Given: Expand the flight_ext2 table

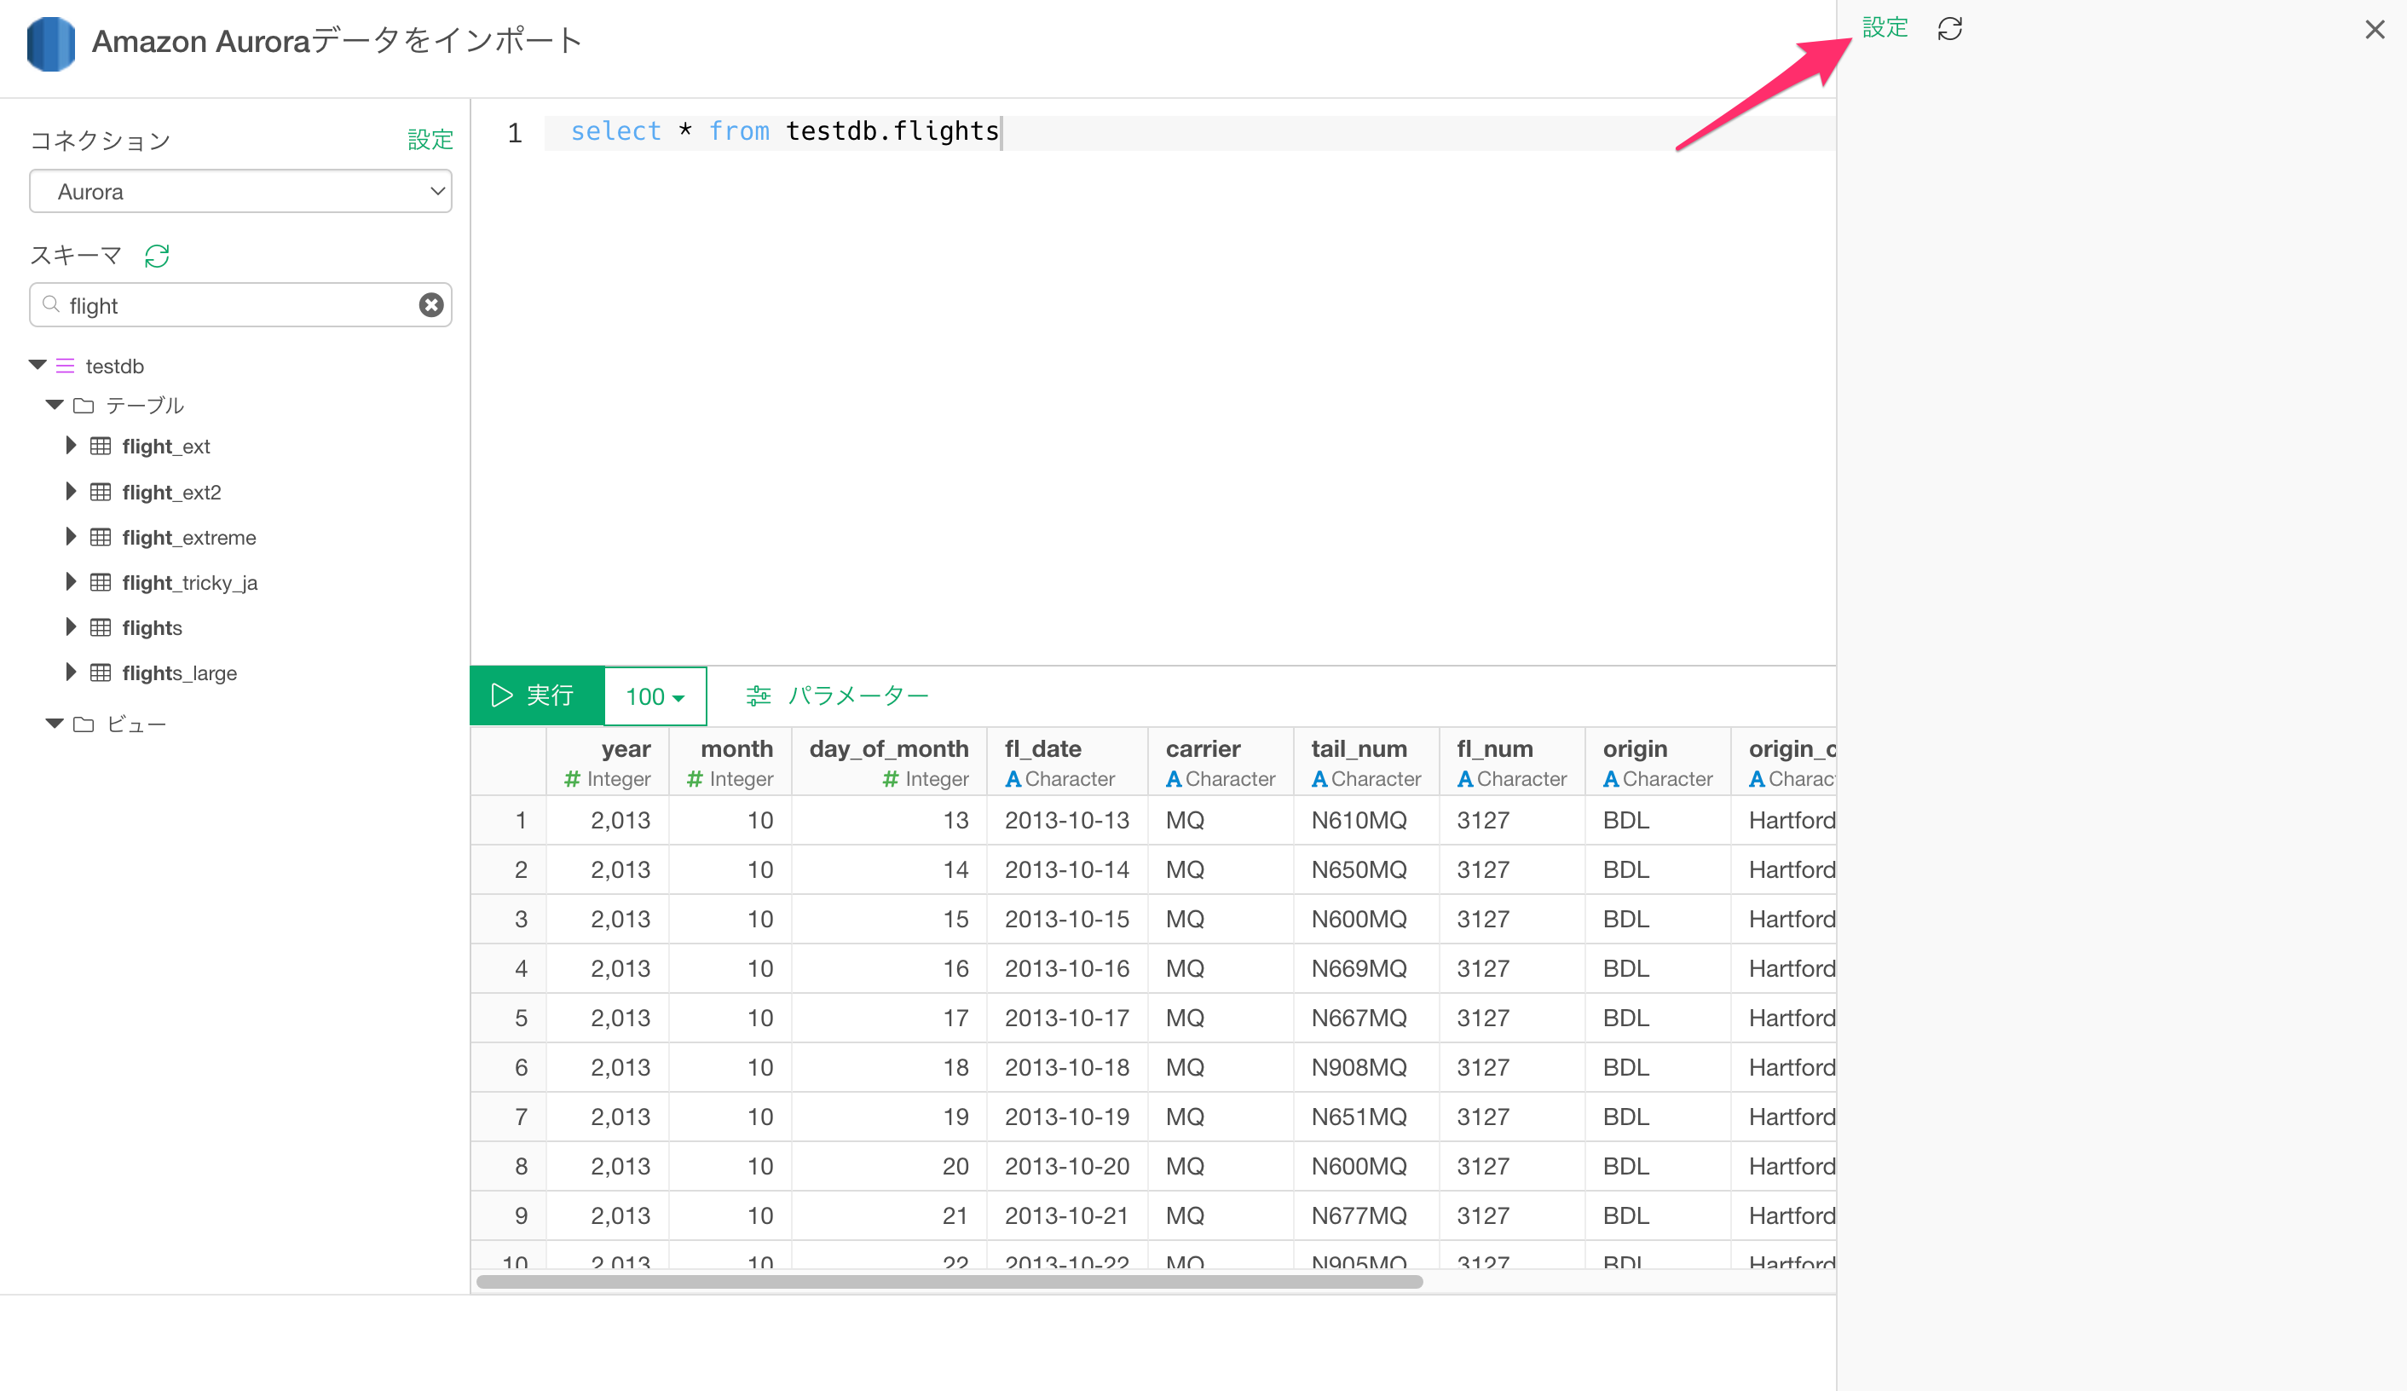Looking at the screenshot, I should (x=71, y=491).
